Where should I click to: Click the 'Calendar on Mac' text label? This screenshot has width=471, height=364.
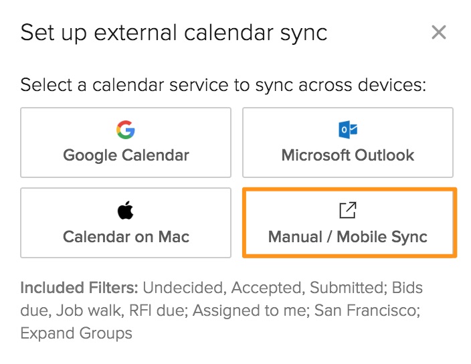pyautogui.click(x=126, y=237)
